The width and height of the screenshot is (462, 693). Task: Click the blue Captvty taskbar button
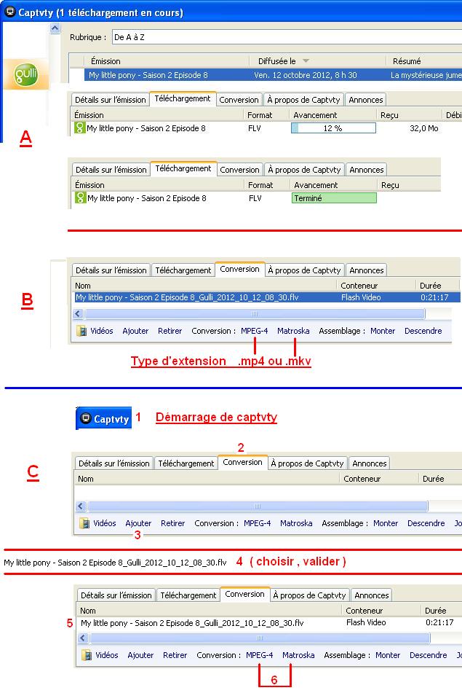pos(104,418)
